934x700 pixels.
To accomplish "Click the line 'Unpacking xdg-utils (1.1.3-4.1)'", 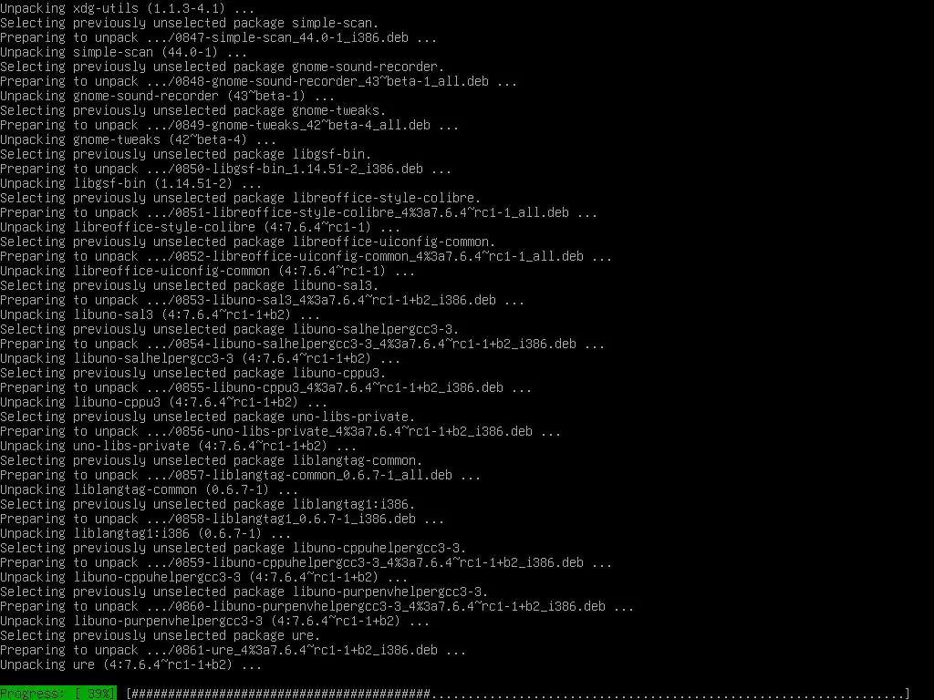I will 127,8.
